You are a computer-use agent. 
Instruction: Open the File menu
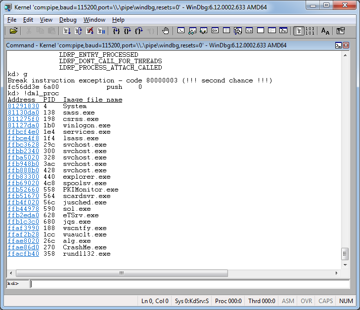tap(12, 20)
